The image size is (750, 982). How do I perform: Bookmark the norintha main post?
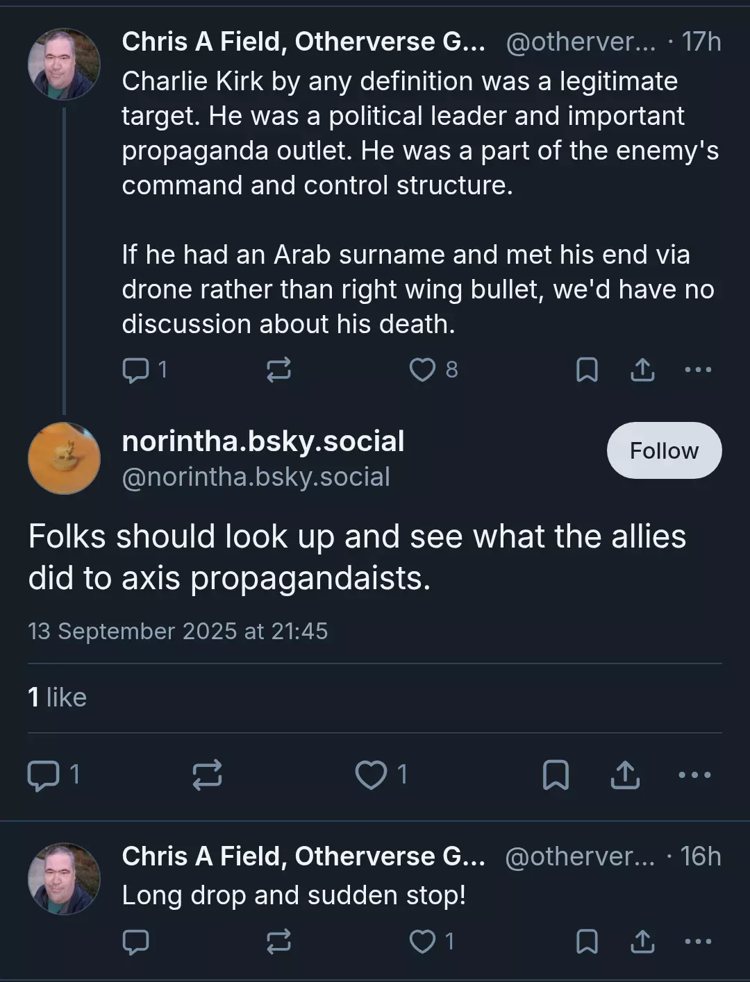(556, 774)
